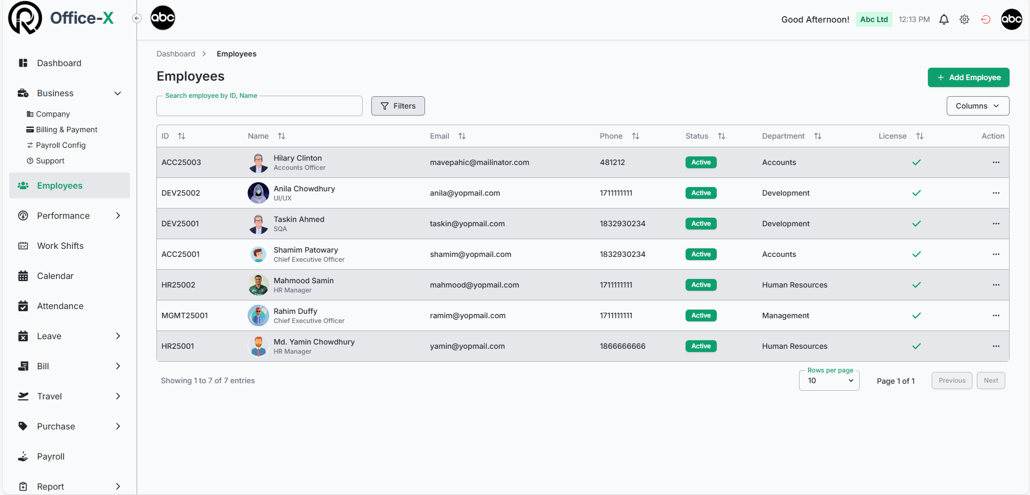This screenshot has height=495, width=1030.
Task: Click Active status badge for Taskin Ahmed
Action: 701,224
